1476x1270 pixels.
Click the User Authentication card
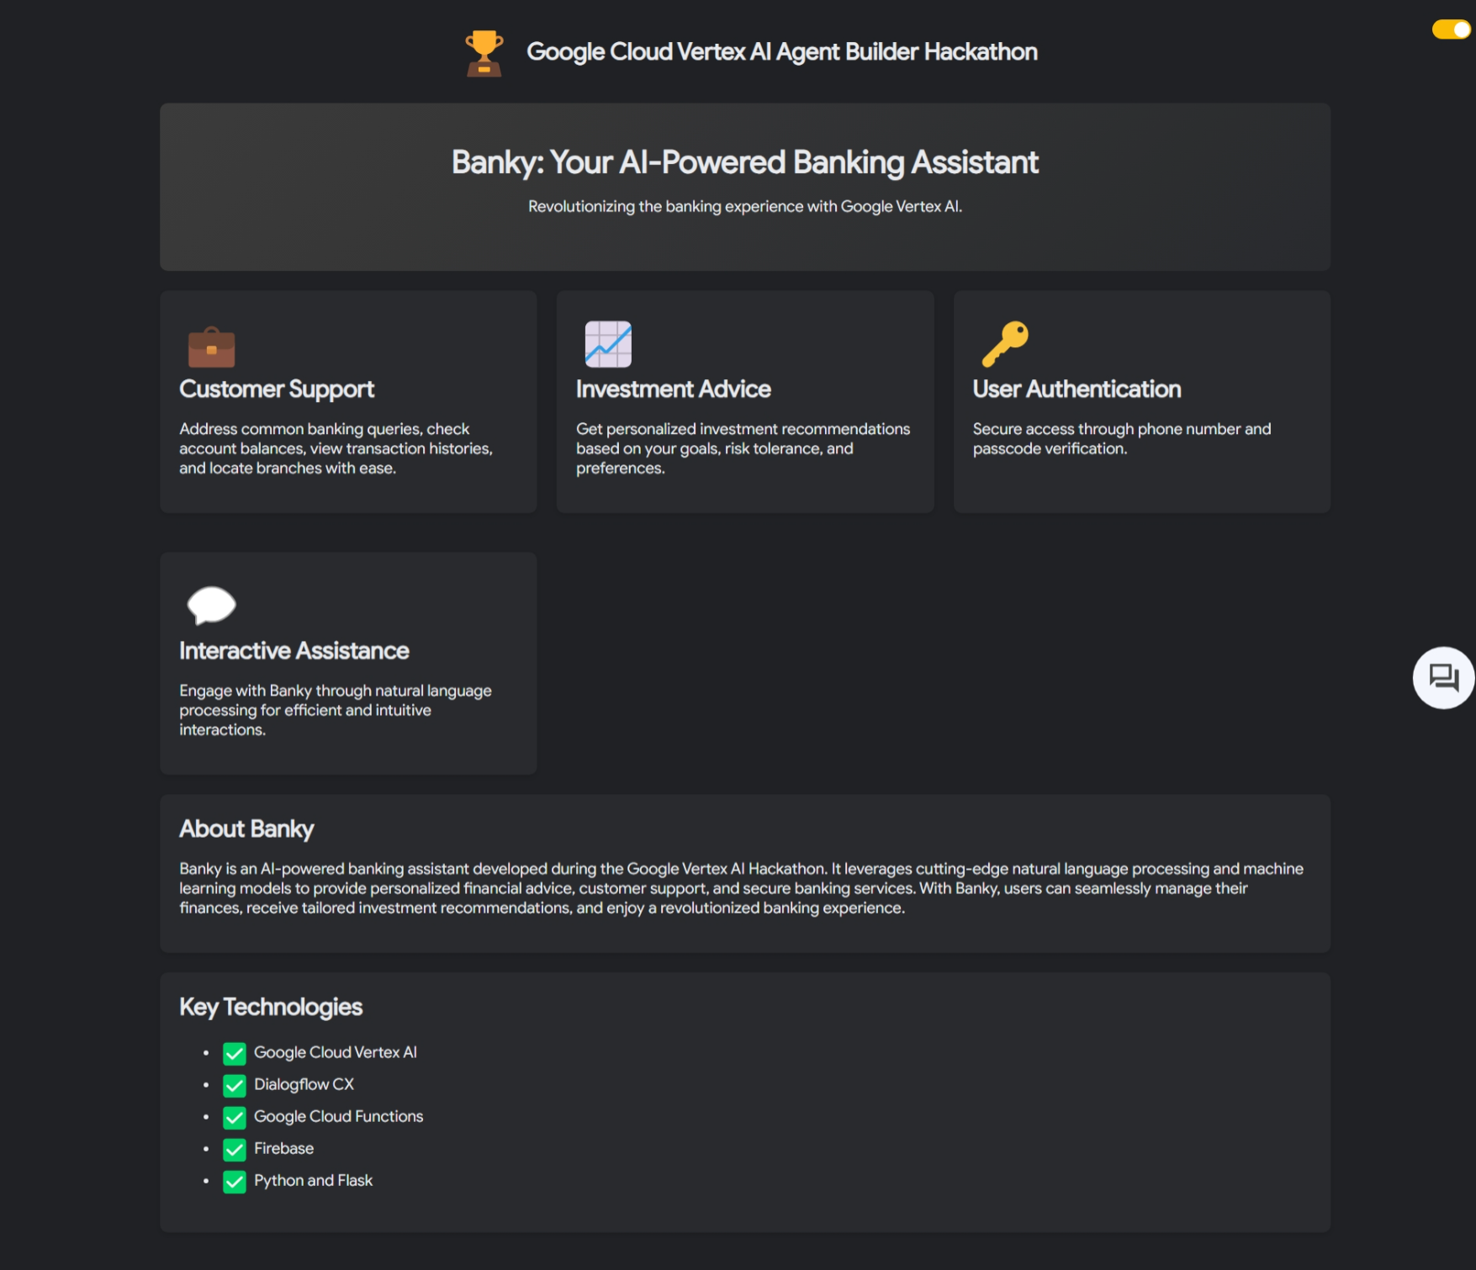coord(1141,401)
